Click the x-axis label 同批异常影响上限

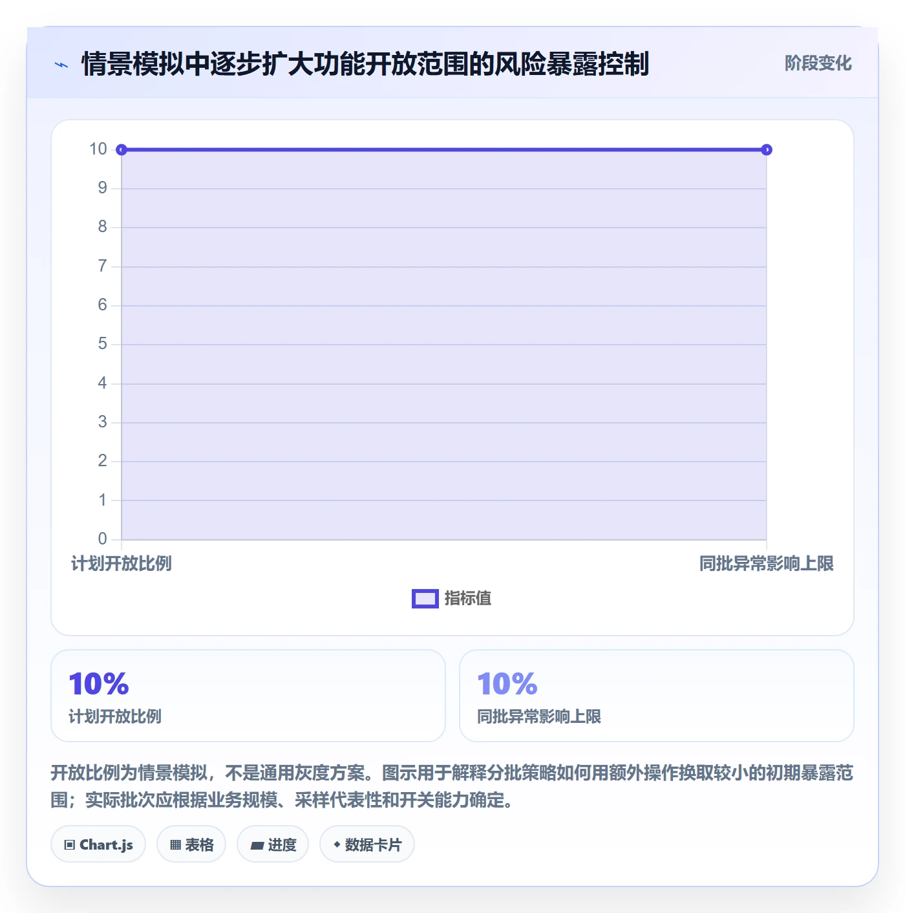(767, 564)
